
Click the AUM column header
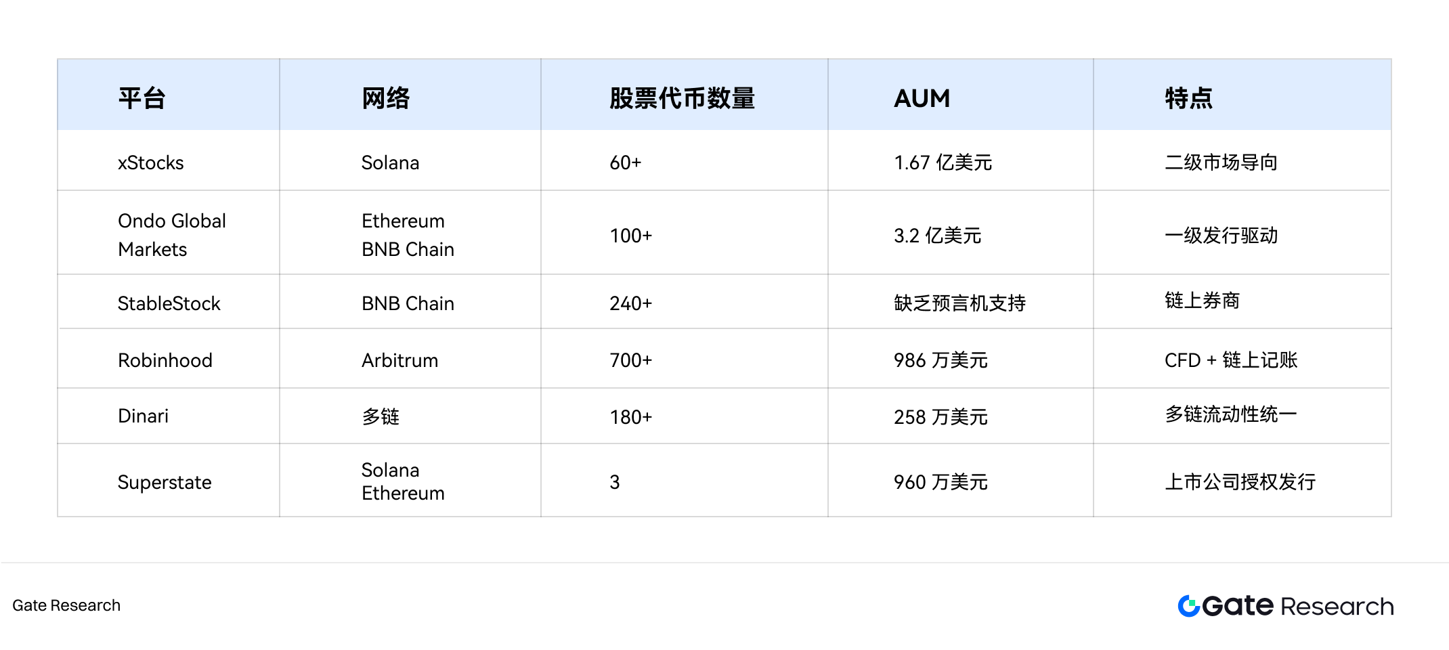tap(922, 98)
